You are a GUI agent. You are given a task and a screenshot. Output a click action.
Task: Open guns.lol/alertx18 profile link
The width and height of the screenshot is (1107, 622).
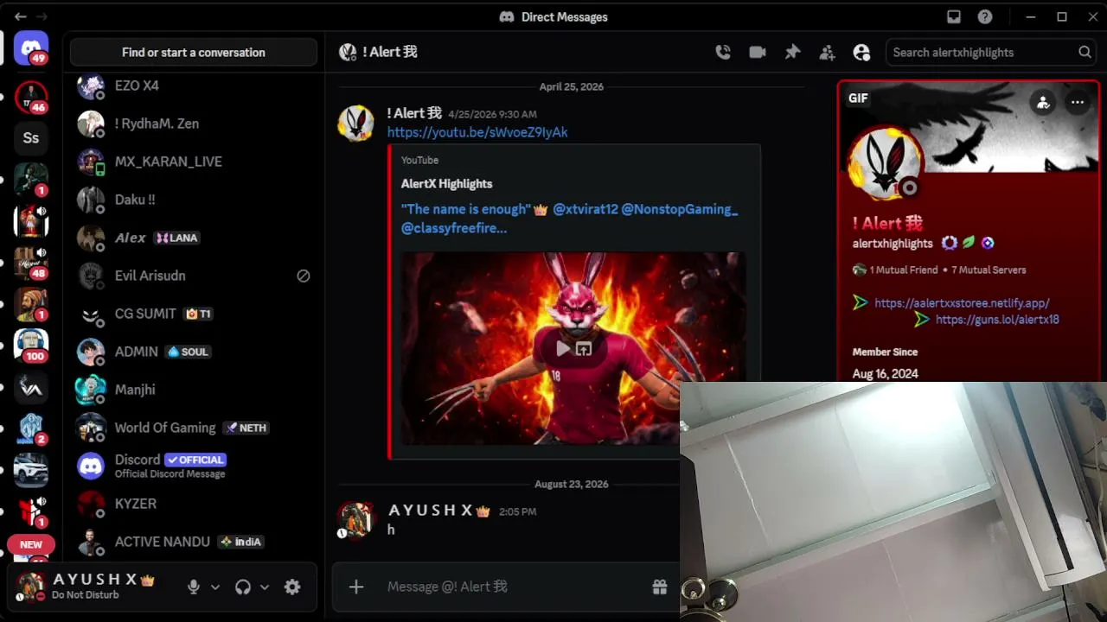[x=997, y=320]
